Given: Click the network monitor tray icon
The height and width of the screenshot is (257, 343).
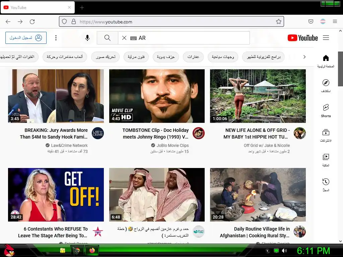Looking at the screenshot, I should [x=276, y=251].
